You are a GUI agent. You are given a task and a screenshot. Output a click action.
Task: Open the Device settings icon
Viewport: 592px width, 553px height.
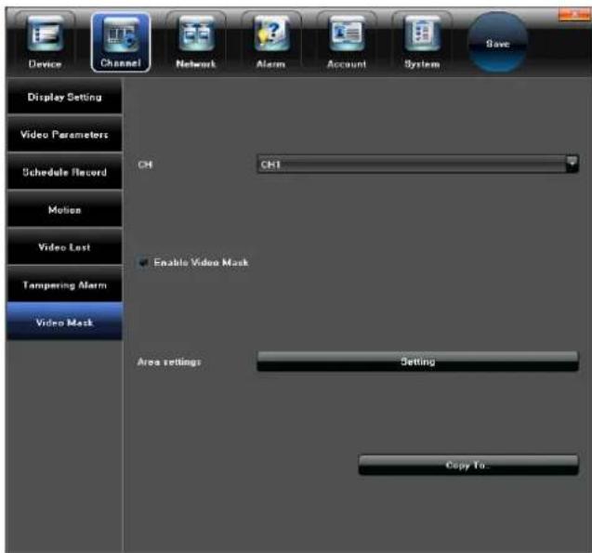tap(45, 42)
